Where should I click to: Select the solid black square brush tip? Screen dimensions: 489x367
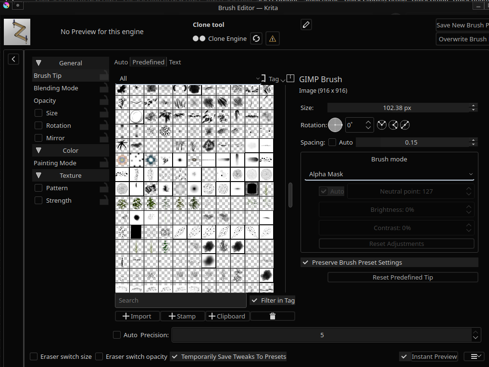pos(136,232)
